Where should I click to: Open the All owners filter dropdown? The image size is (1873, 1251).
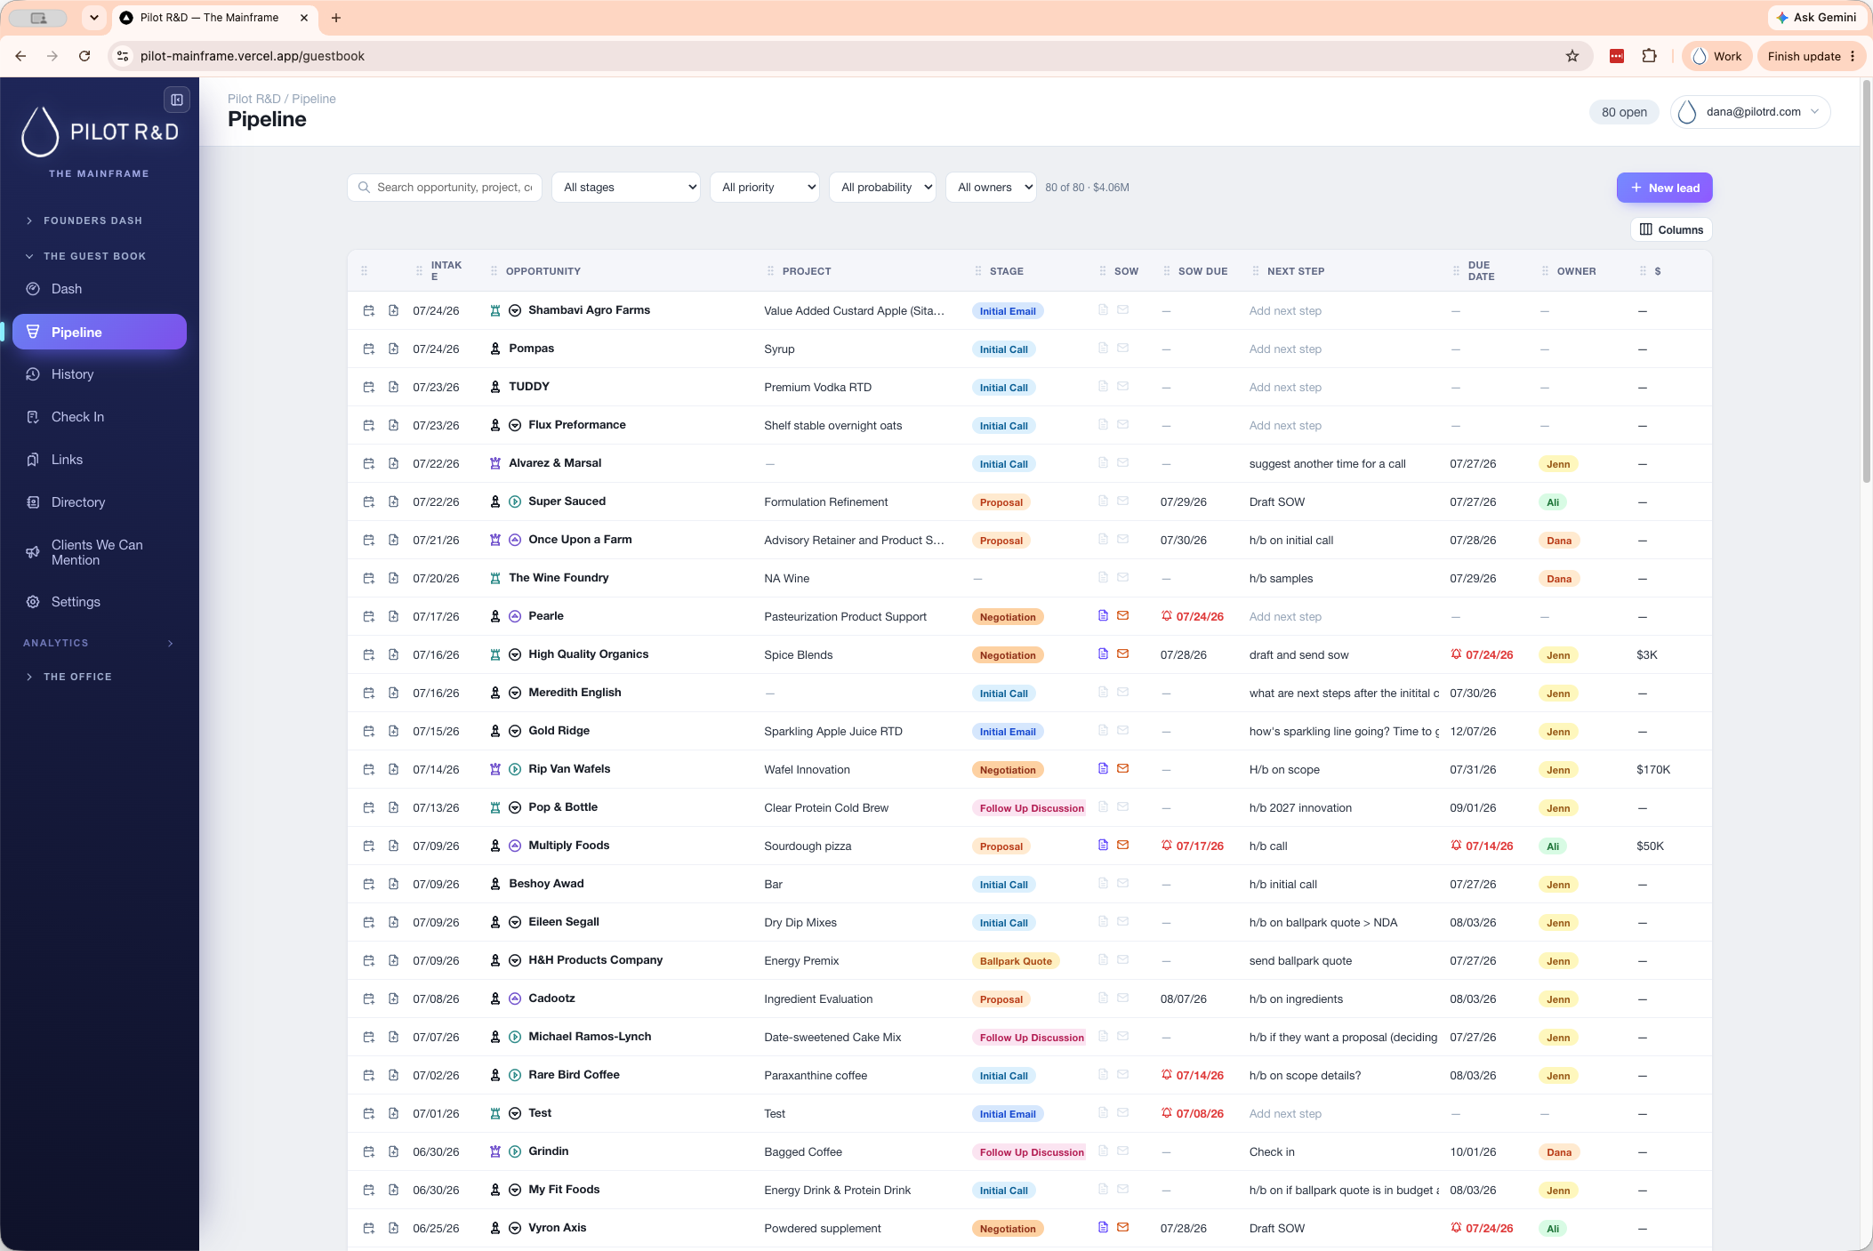point(991,188)
